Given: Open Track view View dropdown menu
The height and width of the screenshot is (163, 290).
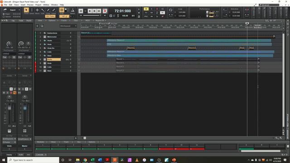Looking at the screenshot, I should coord(40,20).
